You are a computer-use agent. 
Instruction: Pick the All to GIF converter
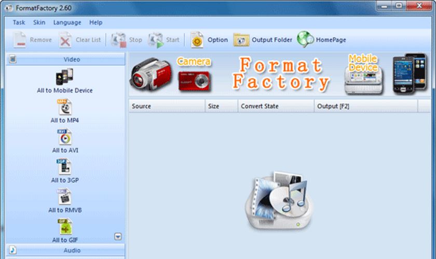point(64,227)
